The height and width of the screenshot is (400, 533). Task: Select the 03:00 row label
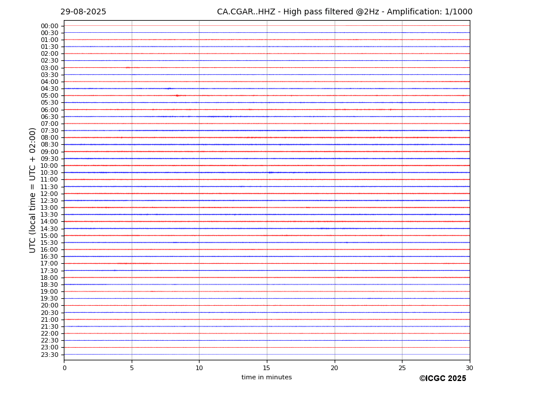(x=49, y=68)
